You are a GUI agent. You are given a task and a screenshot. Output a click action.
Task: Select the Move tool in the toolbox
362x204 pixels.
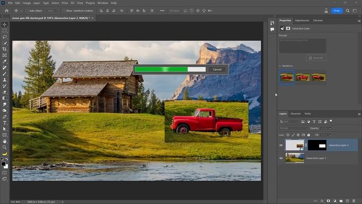tap(5, 25)
